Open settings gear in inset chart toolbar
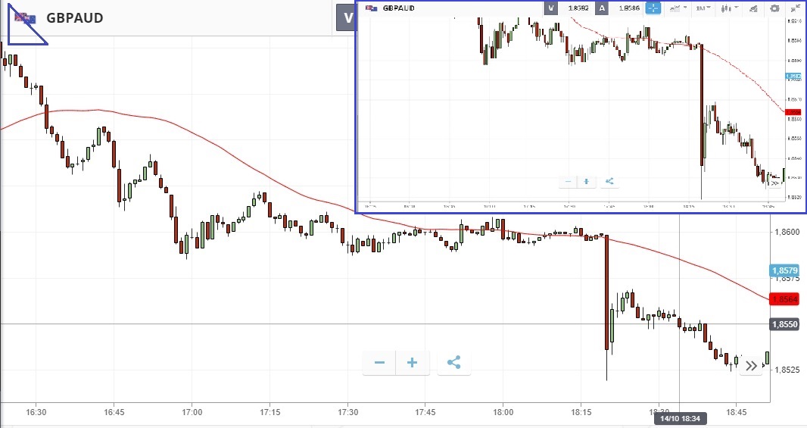Image resolution: width=807 pixels, height=428 pixels. tap(774, 8)
